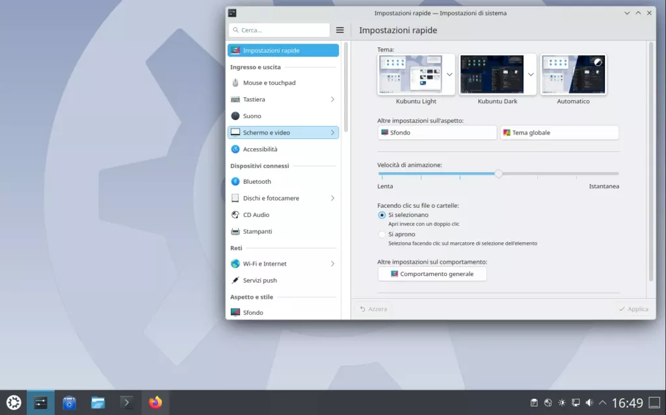
Task: Open the Kubuntu application launcher in taskbar
Action: click(x=14, y=402)
